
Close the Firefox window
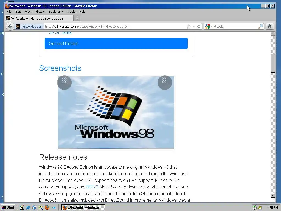(x=272, y=6)
